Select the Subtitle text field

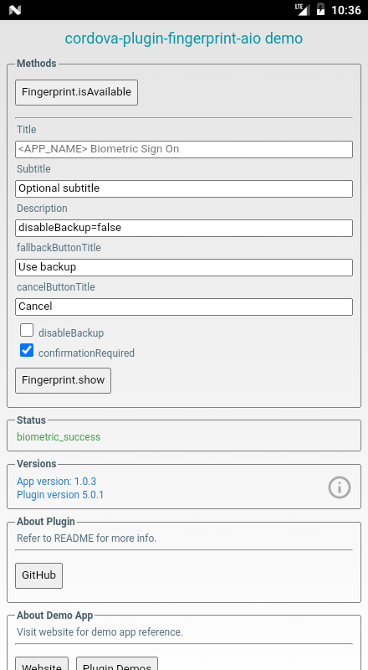point(184,189)
